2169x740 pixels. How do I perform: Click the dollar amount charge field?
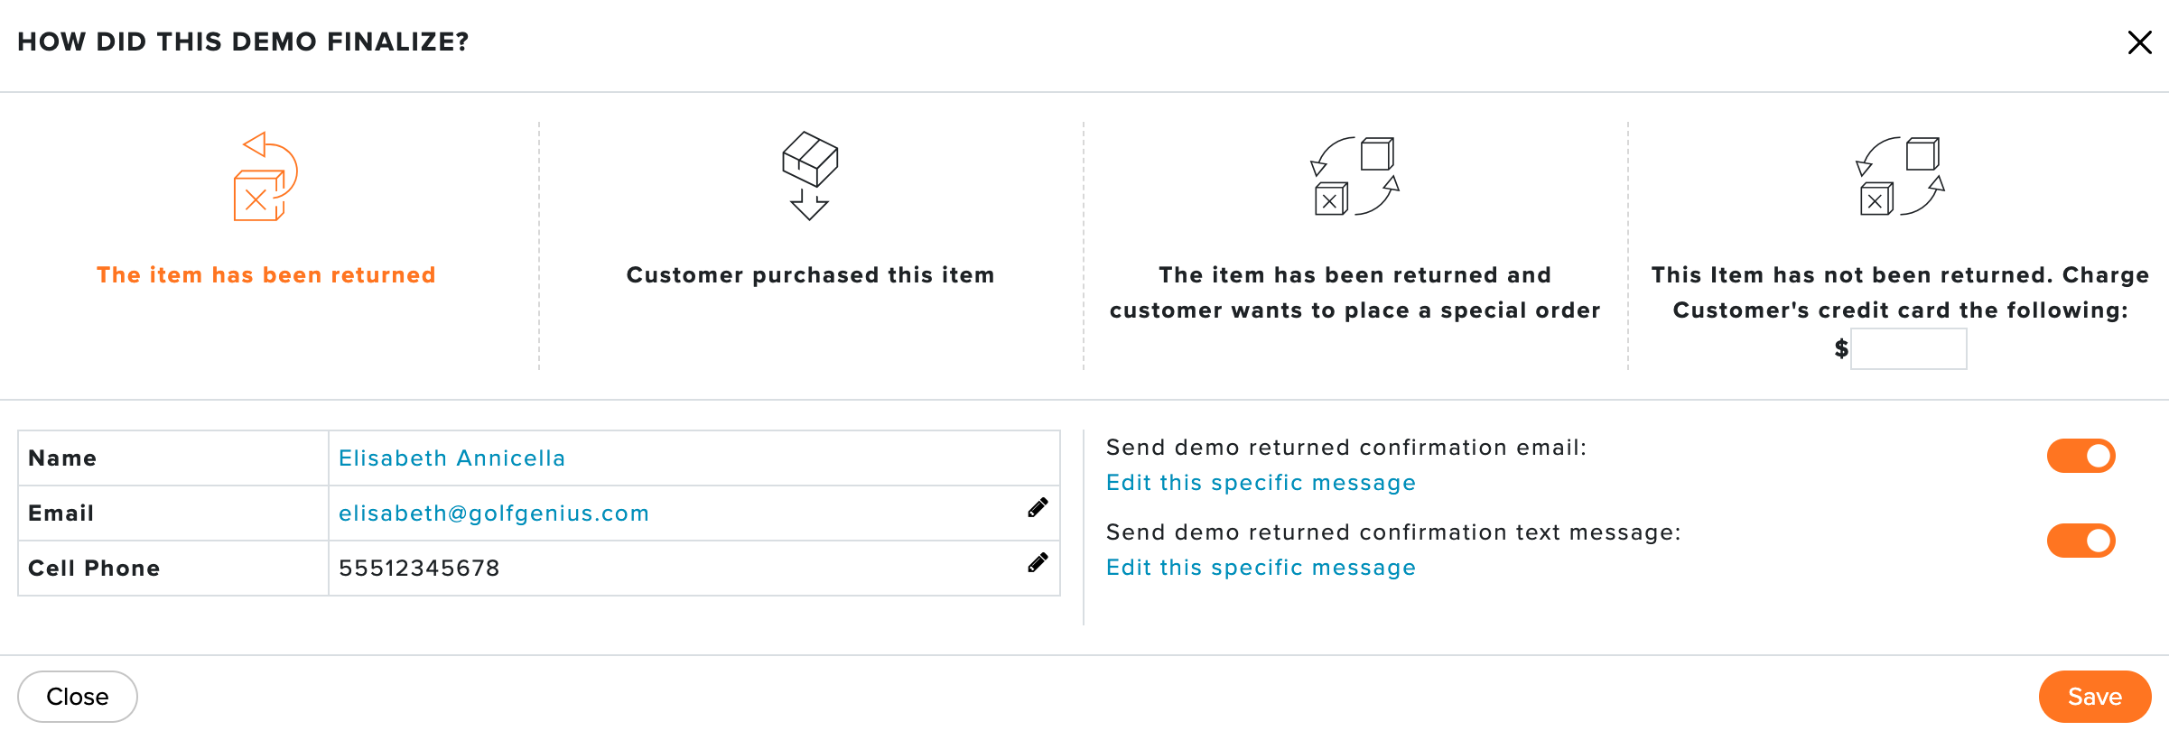pos(1908,348)
